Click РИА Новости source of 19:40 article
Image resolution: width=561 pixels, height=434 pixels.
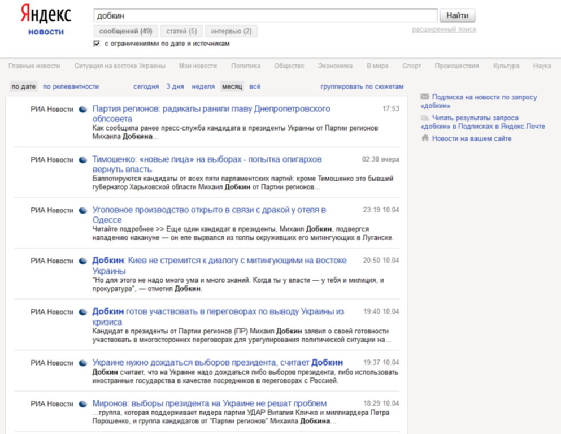(x=52, y=312)
